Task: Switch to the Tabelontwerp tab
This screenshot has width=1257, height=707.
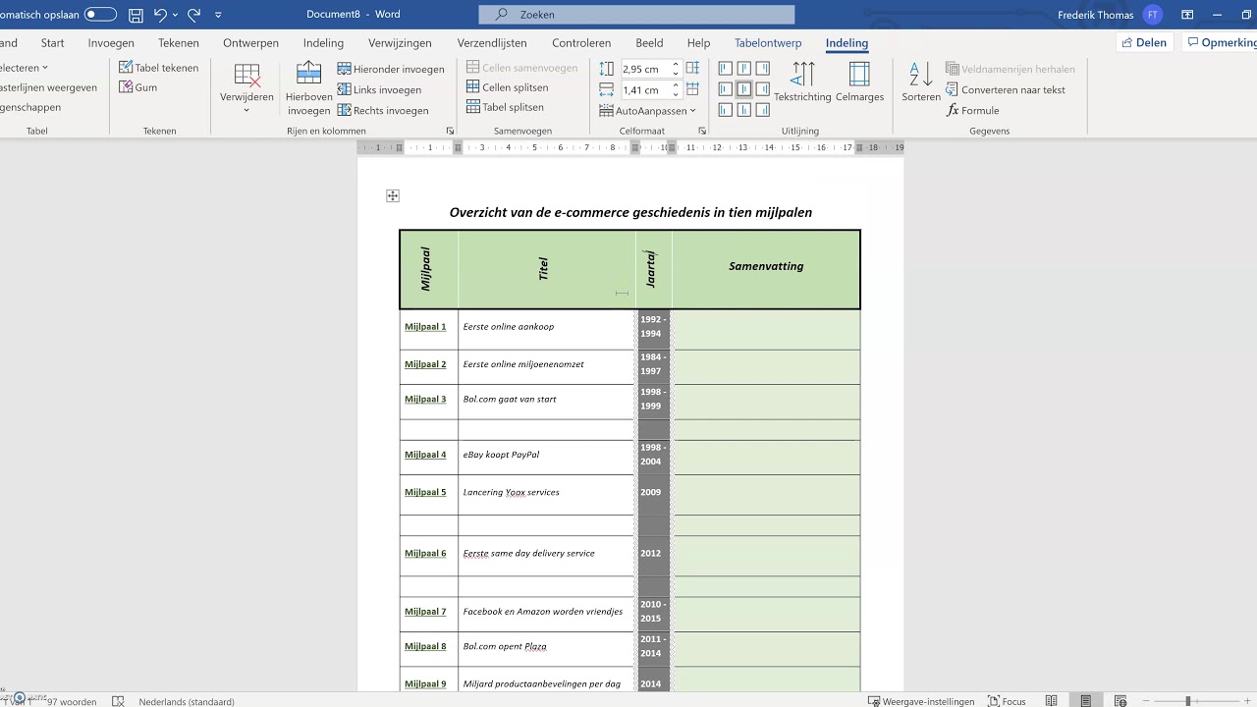Action: (x=768, y=43)
